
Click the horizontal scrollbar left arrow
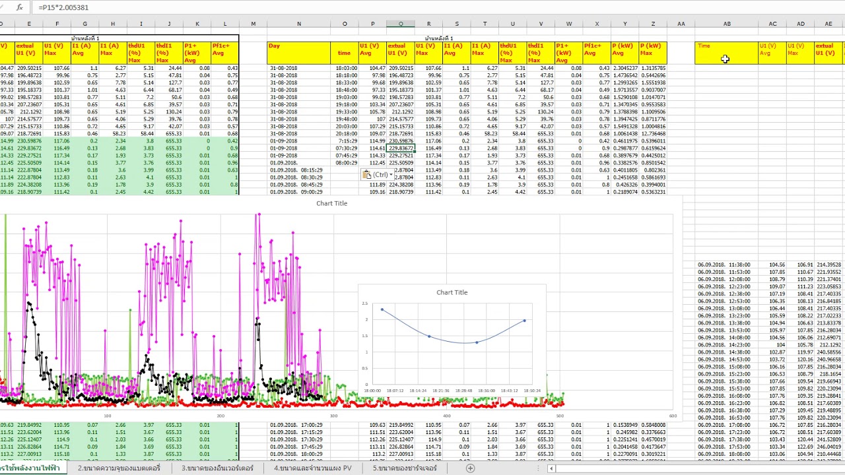tap(551, 468)
